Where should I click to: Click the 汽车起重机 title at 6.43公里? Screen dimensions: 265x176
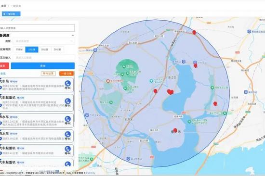8,148
